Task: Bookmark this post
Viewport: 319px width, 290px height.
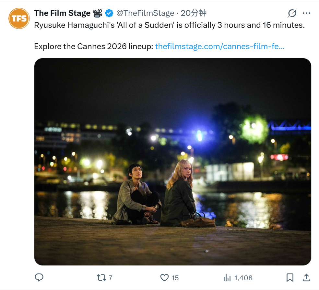Action: [290, 278]
